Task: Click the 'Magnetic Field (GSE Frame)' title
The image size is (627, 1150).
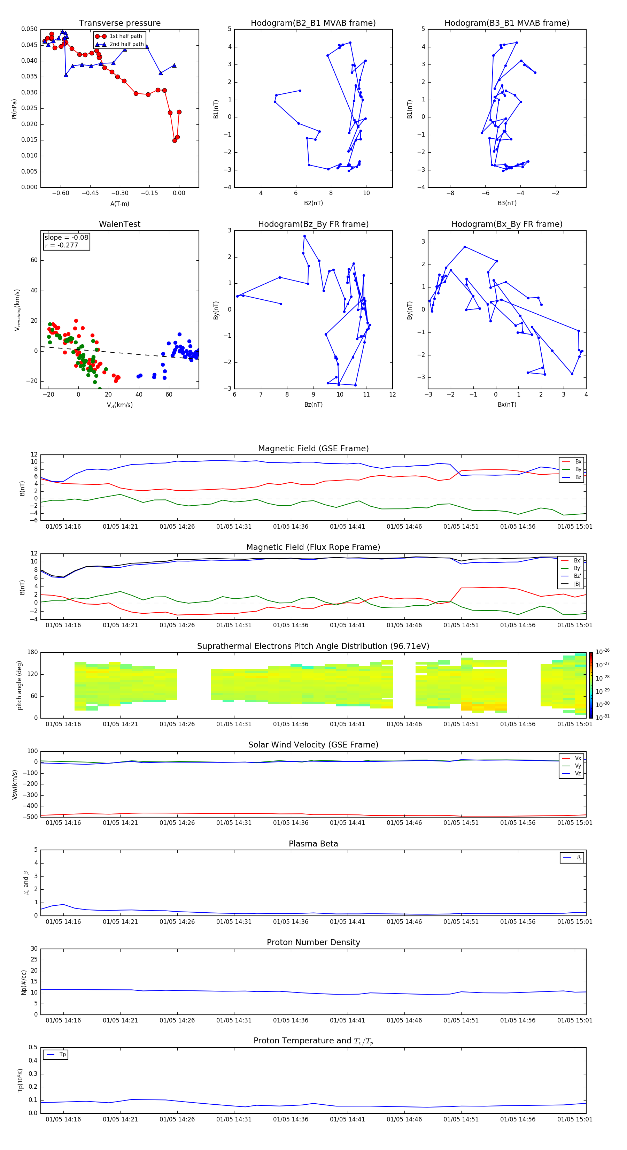Action: (313, 449)
